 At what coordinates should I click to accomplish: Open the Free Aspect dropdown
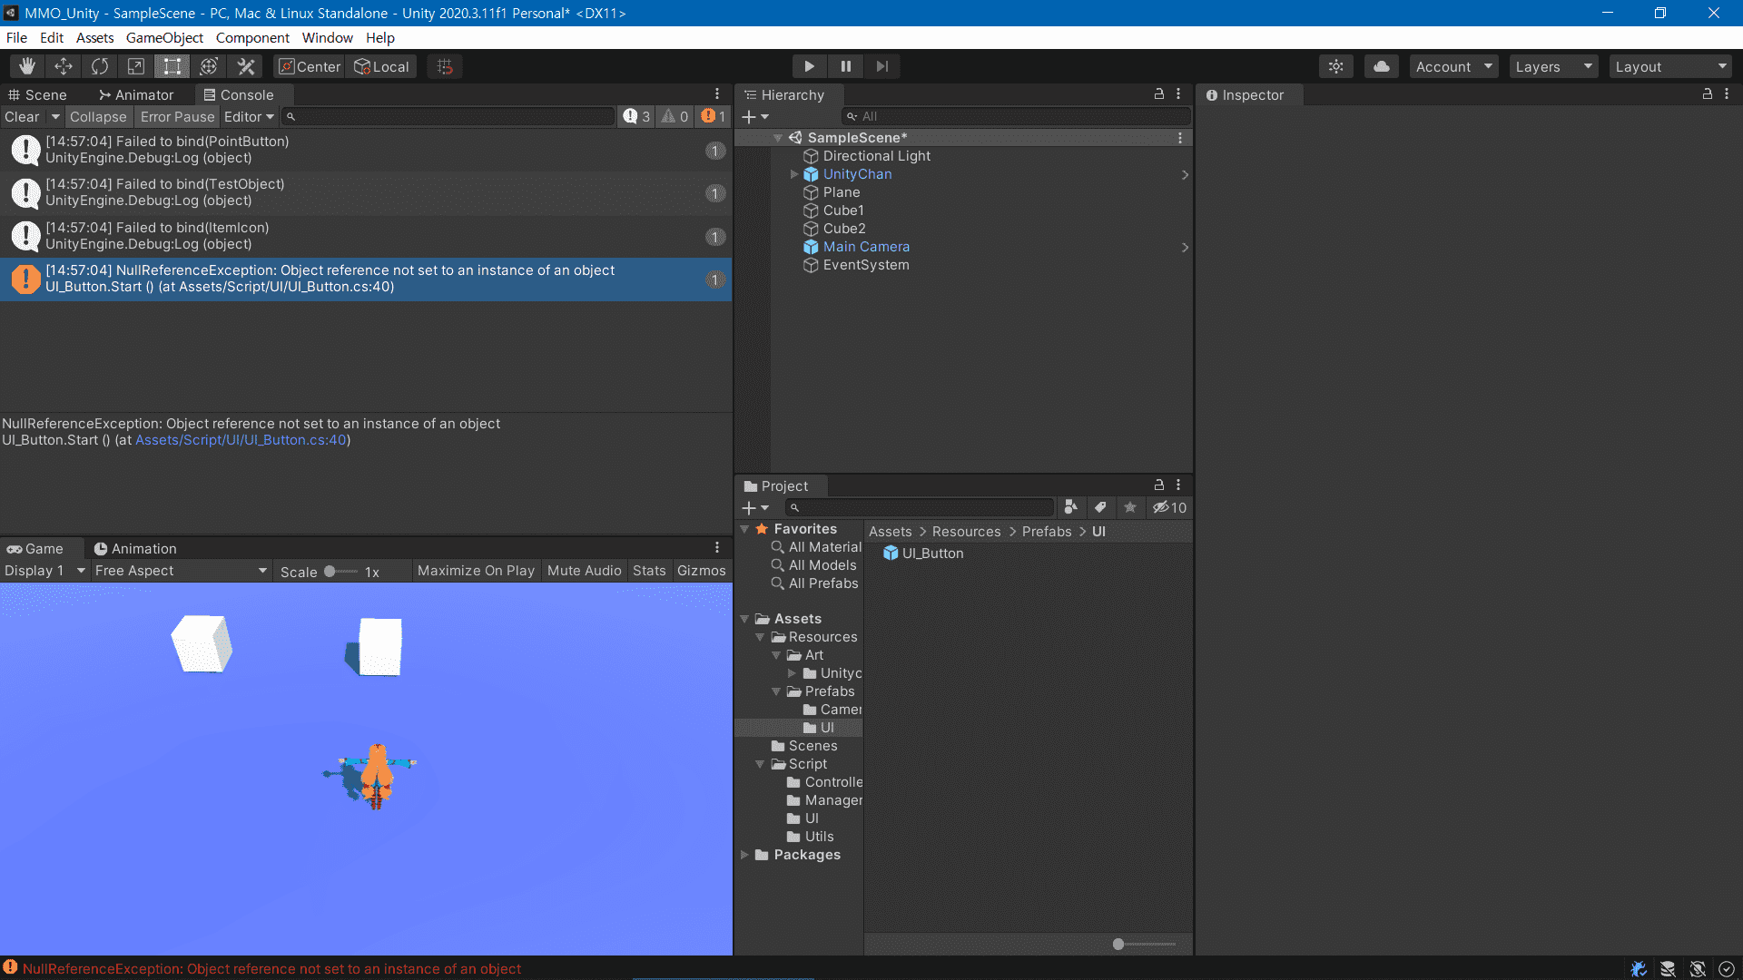181,571
